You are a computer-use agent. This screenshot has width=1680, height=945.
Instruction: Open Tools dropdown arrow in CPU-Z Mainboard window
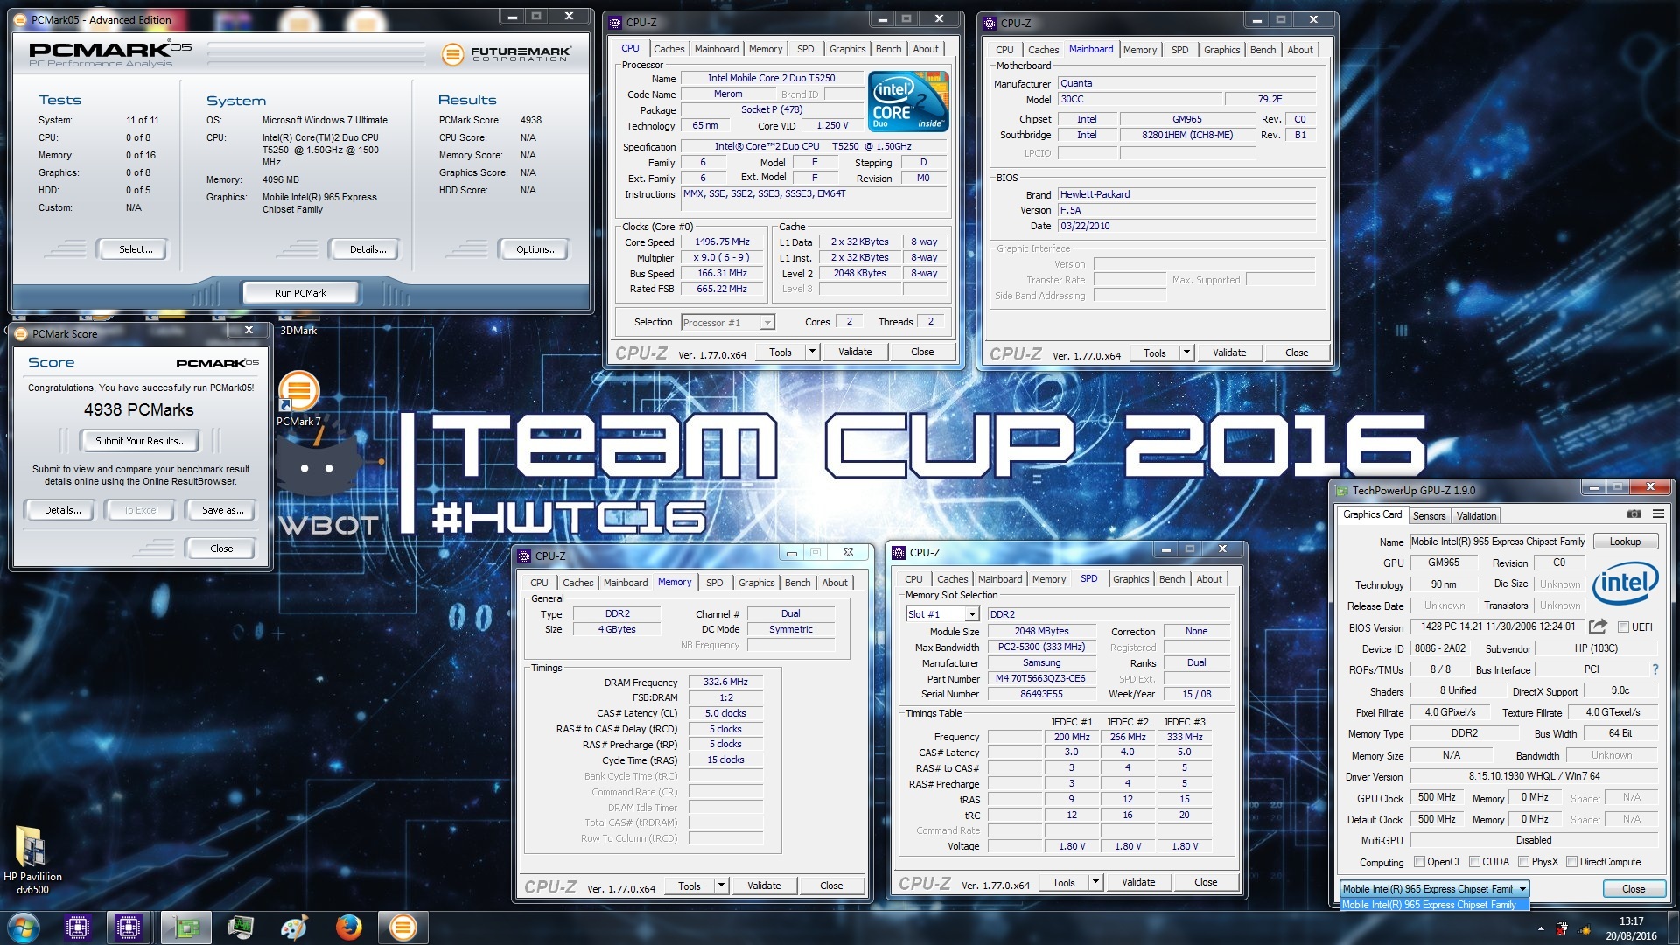coord(1186,353)
